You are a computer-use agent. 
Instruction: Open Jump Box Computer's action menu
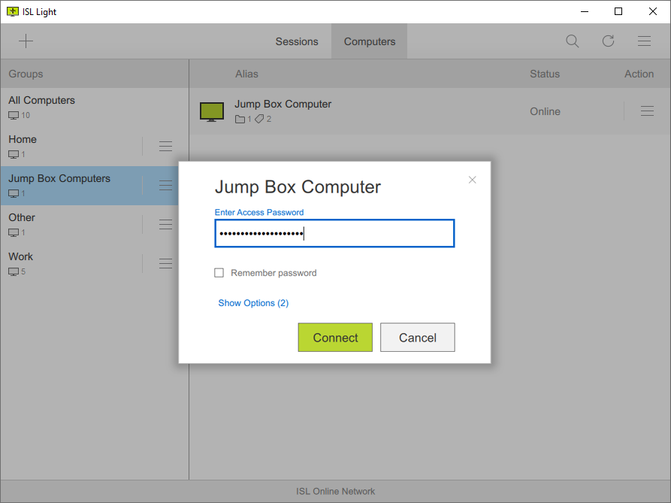point(647,110)
